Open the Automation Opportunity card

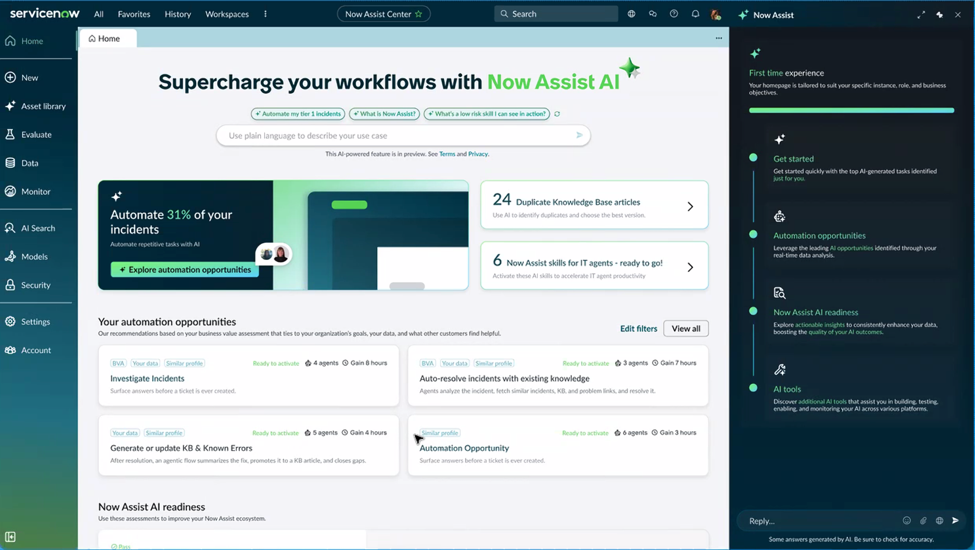pyautogui.click(x=558, y=445)
